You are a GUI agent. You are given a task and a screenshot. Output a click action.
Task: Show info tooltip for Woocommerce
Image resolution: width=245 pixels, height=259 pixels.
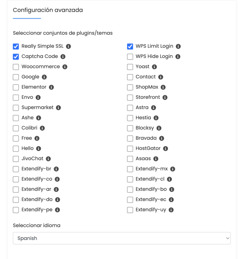tap(65, 67)
